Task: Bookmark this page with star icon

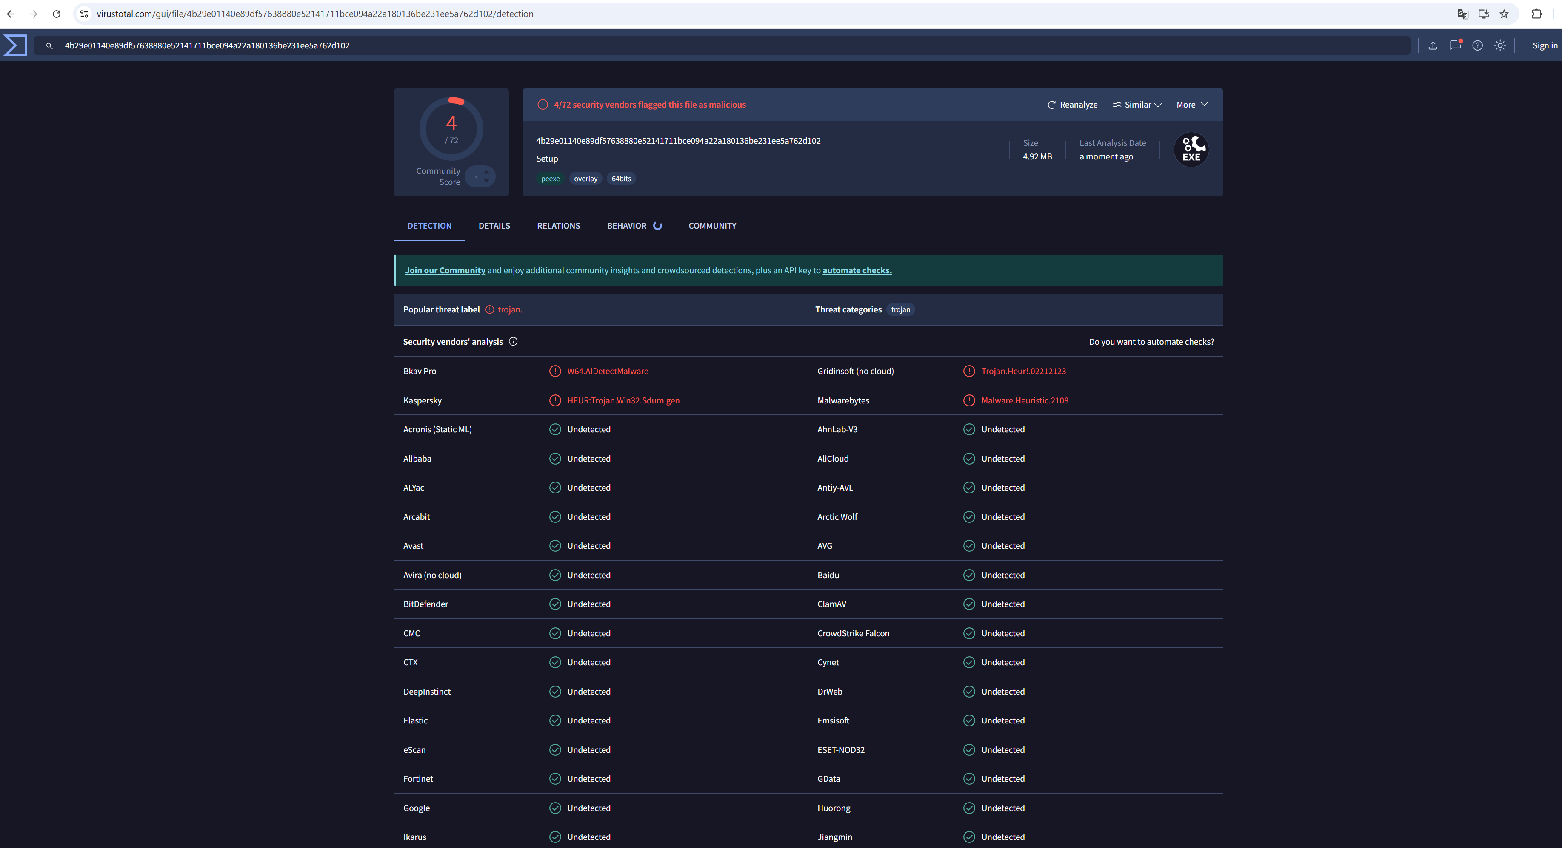Action: [1505, 14]
